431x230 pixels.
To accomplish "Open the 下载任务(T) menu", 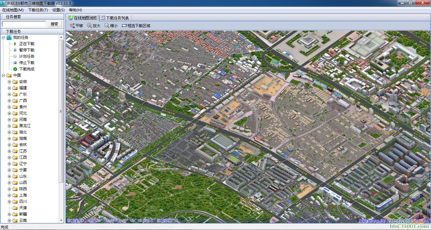I will (x=38, y=10).
